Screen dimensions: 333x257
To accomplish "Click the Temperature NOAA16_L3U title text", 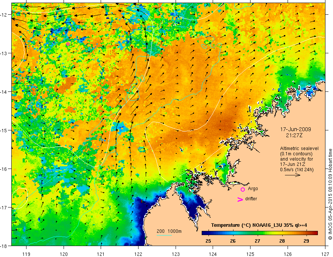I will (x=259, y=225).
